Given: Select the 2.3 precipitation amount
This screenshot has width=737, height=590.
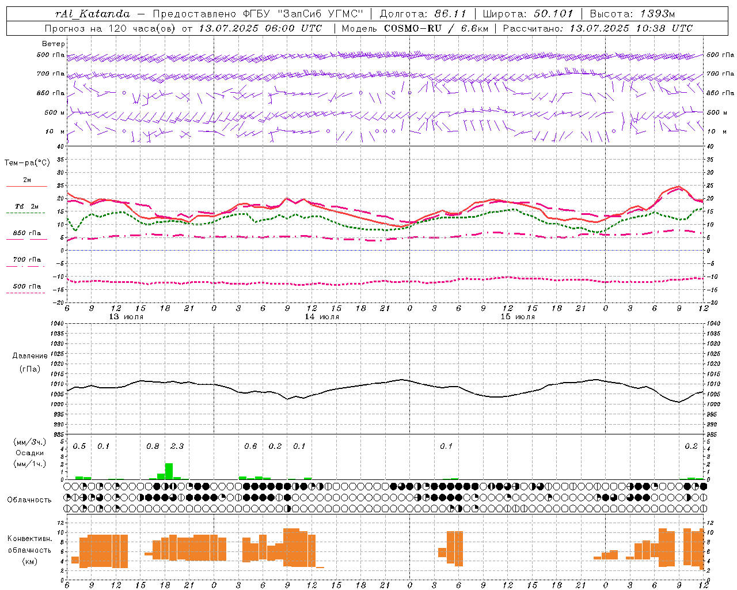Looking at the screenshot, I should [177, 447].
